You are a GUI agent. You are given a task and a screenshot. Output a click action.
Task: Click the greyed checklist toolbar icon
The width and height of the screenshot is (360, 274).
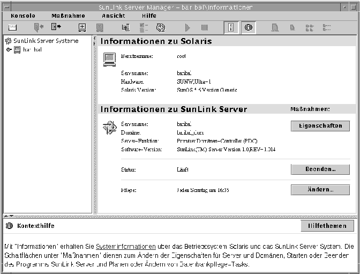tap(144, 27)
